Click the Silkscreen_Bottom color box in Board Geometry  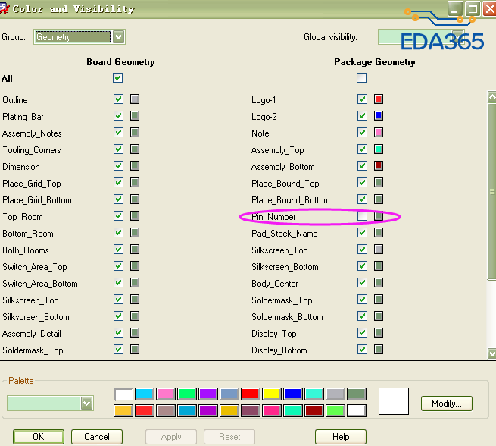coord(135,316)
